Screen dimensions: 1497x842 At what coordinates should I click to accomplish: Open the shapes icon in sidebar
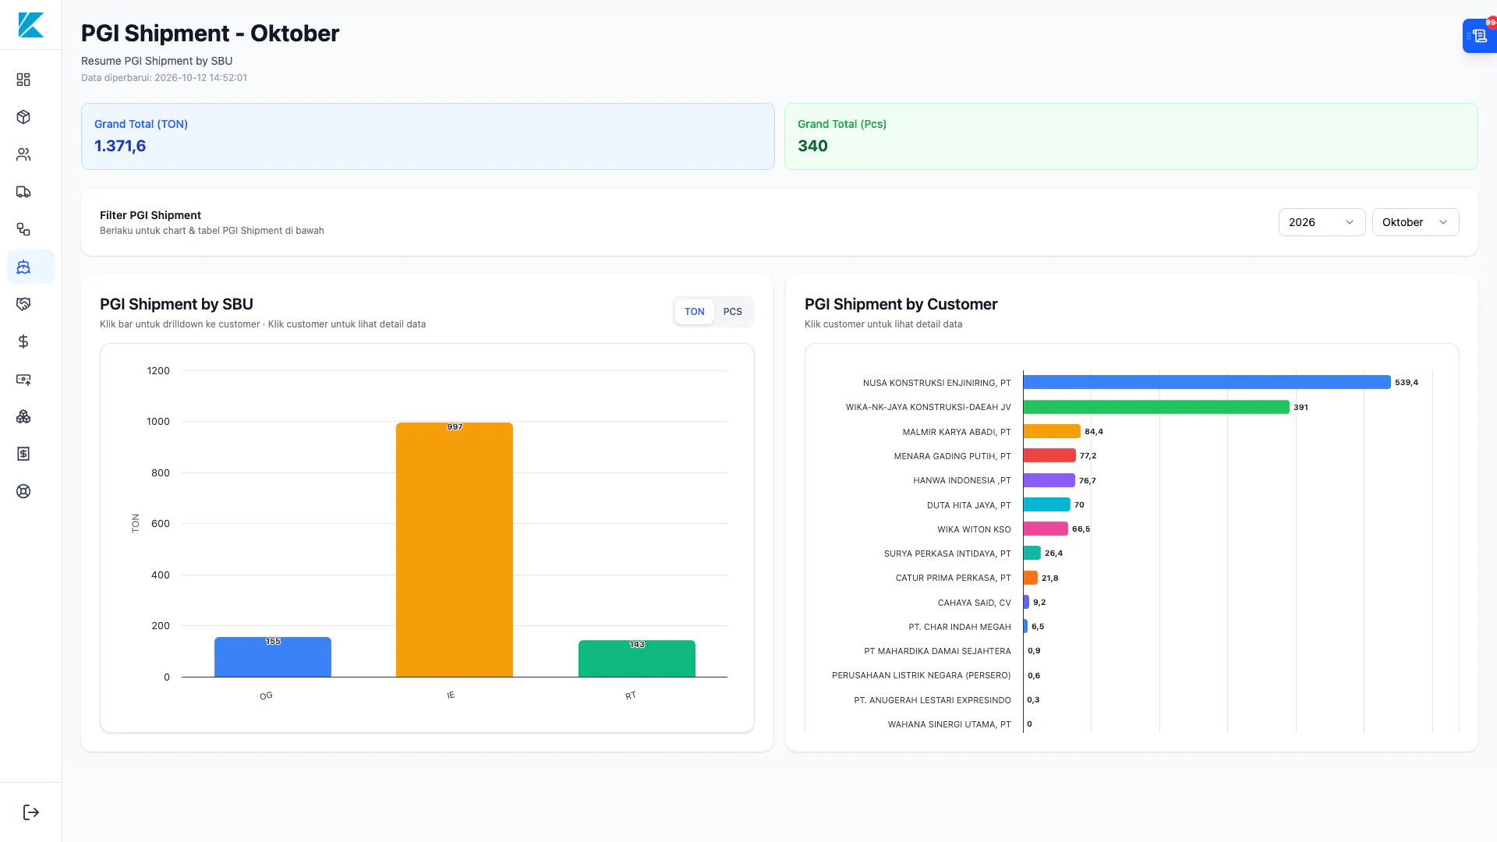(x=23, y=229)
